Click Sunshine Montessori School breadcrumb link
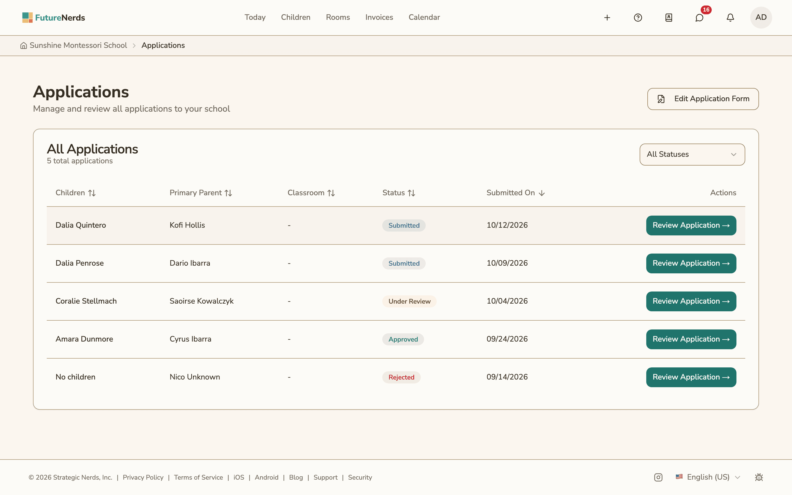Screen dimensions: 792x495 tap(78, 45)
